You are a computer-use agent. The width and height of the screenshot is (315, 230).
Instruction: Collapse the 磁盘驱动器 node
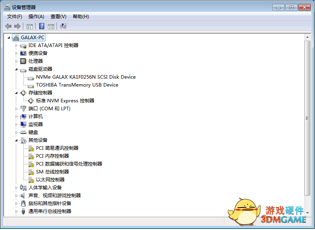pos(16,69)
